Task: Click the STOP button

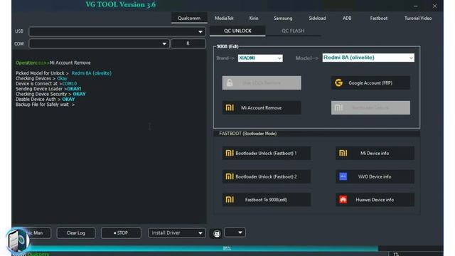Action: pyautogui.click(x=121, y=233)
